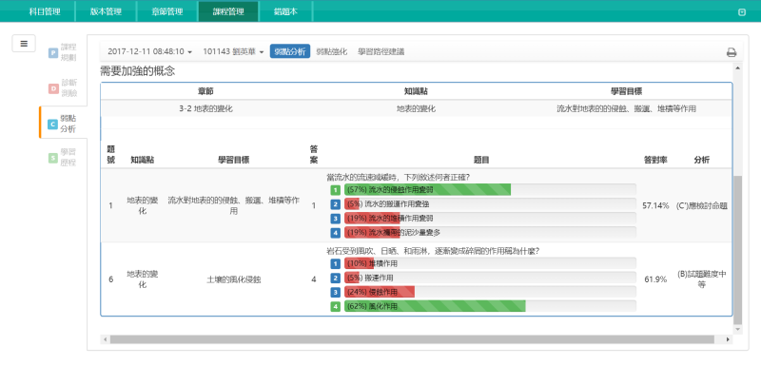Click option 1 badge of 堆積作用
Screen dimensions: 761x365
336,263
